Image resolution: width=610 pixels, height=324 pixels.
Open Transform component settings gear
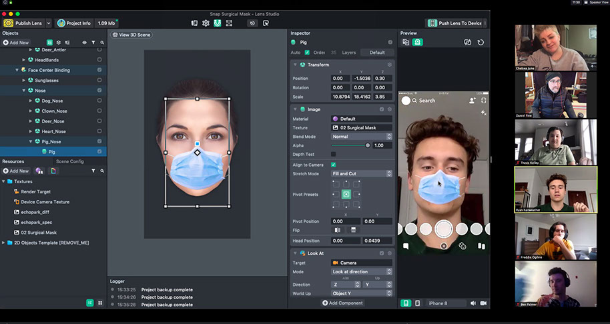[390, 65]
